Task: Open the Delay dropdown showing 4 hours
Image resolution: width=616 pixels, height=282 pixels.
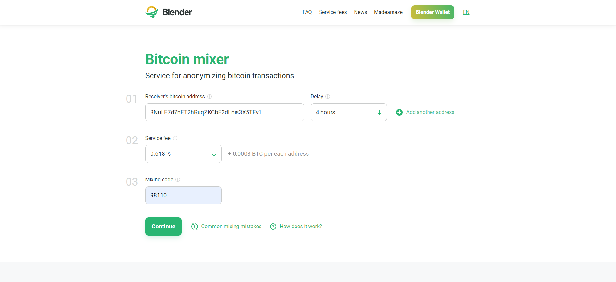Action: coord(349,112)
